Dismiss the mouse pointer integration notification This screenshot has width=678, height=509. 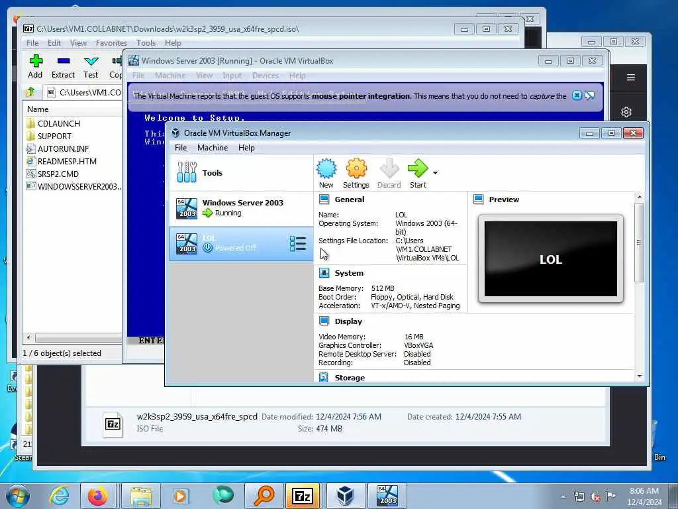click(x=577, y=95)
